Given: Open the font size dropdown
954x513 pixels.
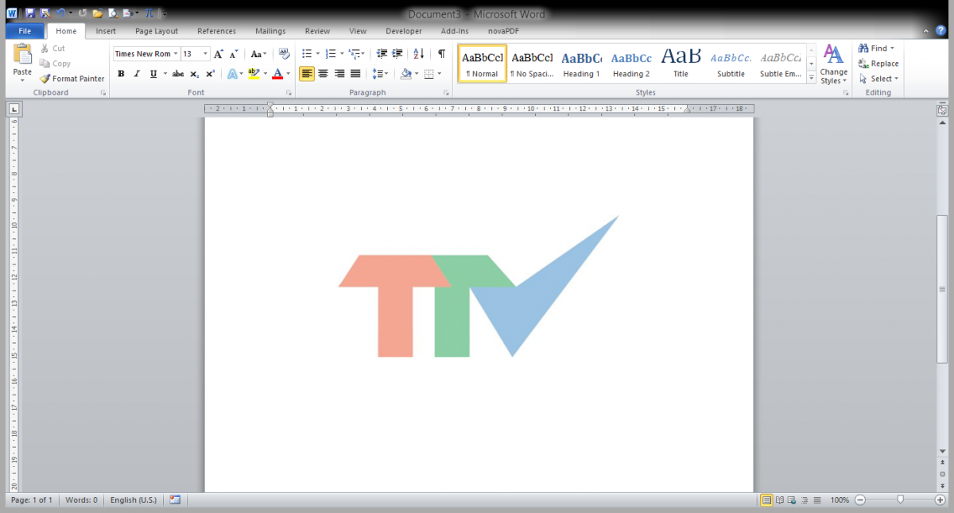Looking at the screenshot, I should coord(206,54).
